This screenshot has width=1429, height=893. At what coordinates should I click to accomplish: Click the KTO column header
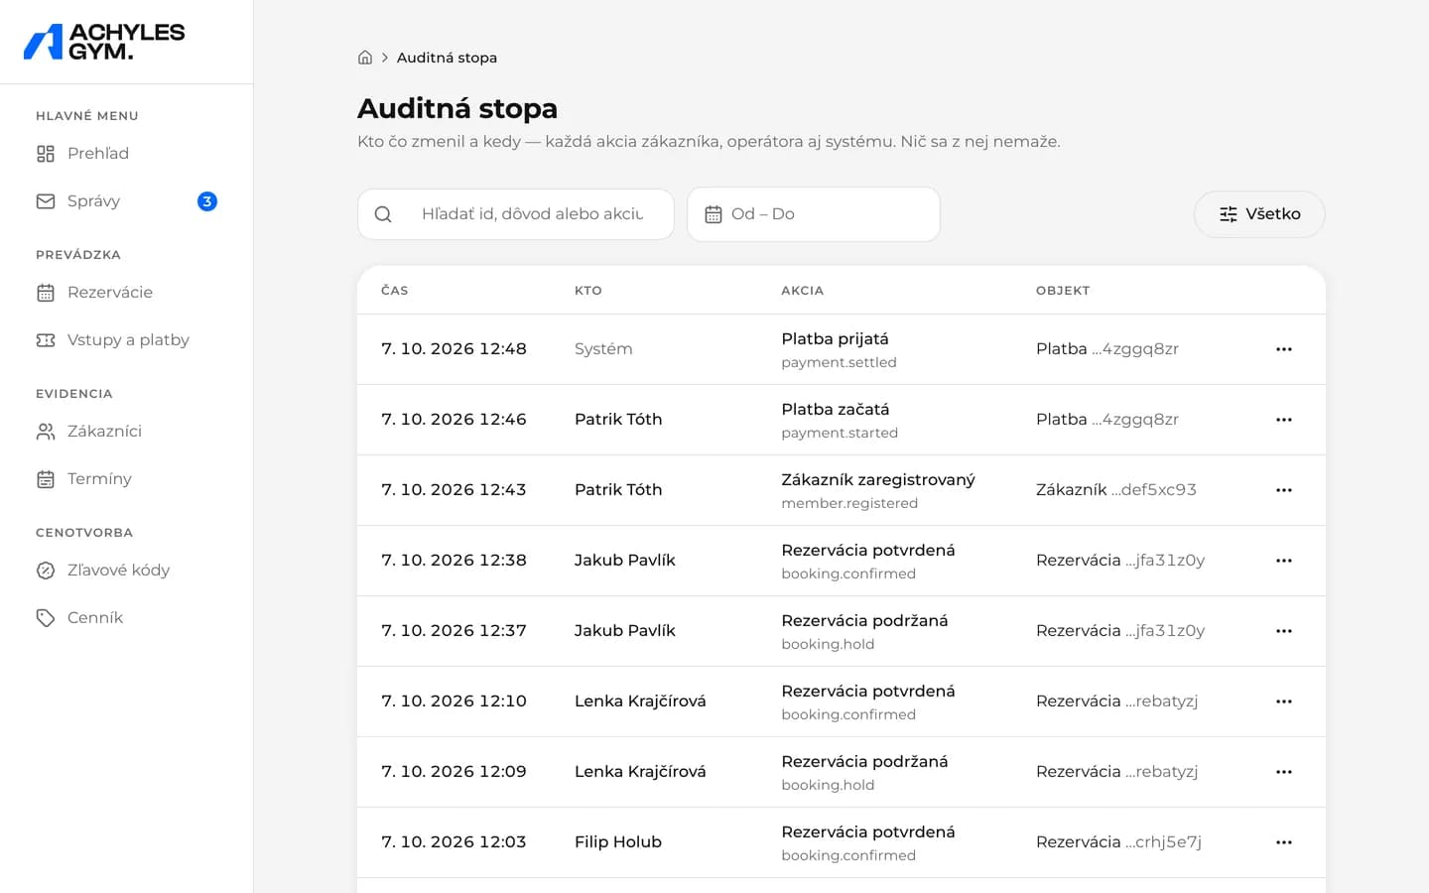pyautogui.click(x=588, y=291)
